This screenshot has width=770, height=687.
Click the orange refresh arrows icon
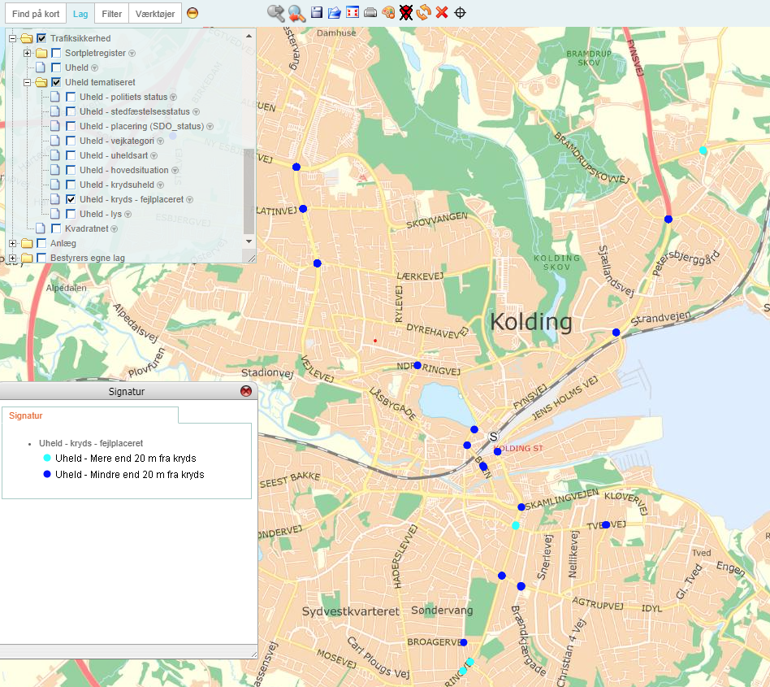tap(423, 12)
